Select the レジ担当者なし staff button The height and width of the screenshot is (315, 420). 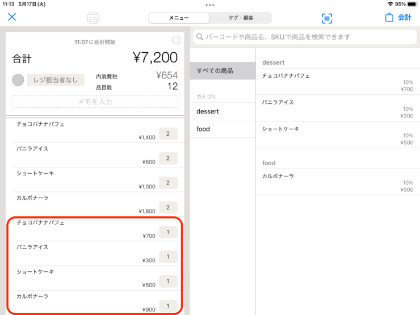pyautogui.click(x=56, y=80)
